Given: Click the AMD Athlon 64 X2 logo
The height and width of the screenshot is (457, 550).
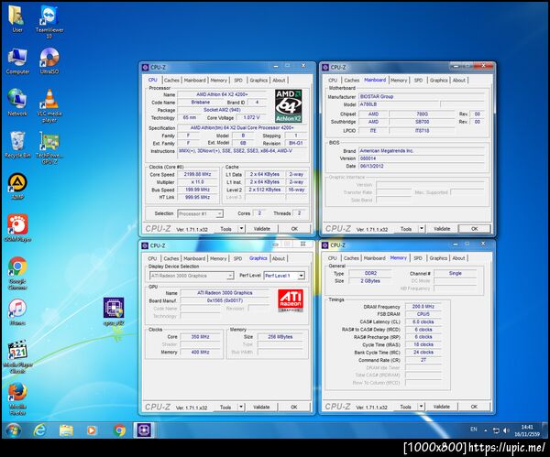Looking at the screenshot, I should (290, 106).
